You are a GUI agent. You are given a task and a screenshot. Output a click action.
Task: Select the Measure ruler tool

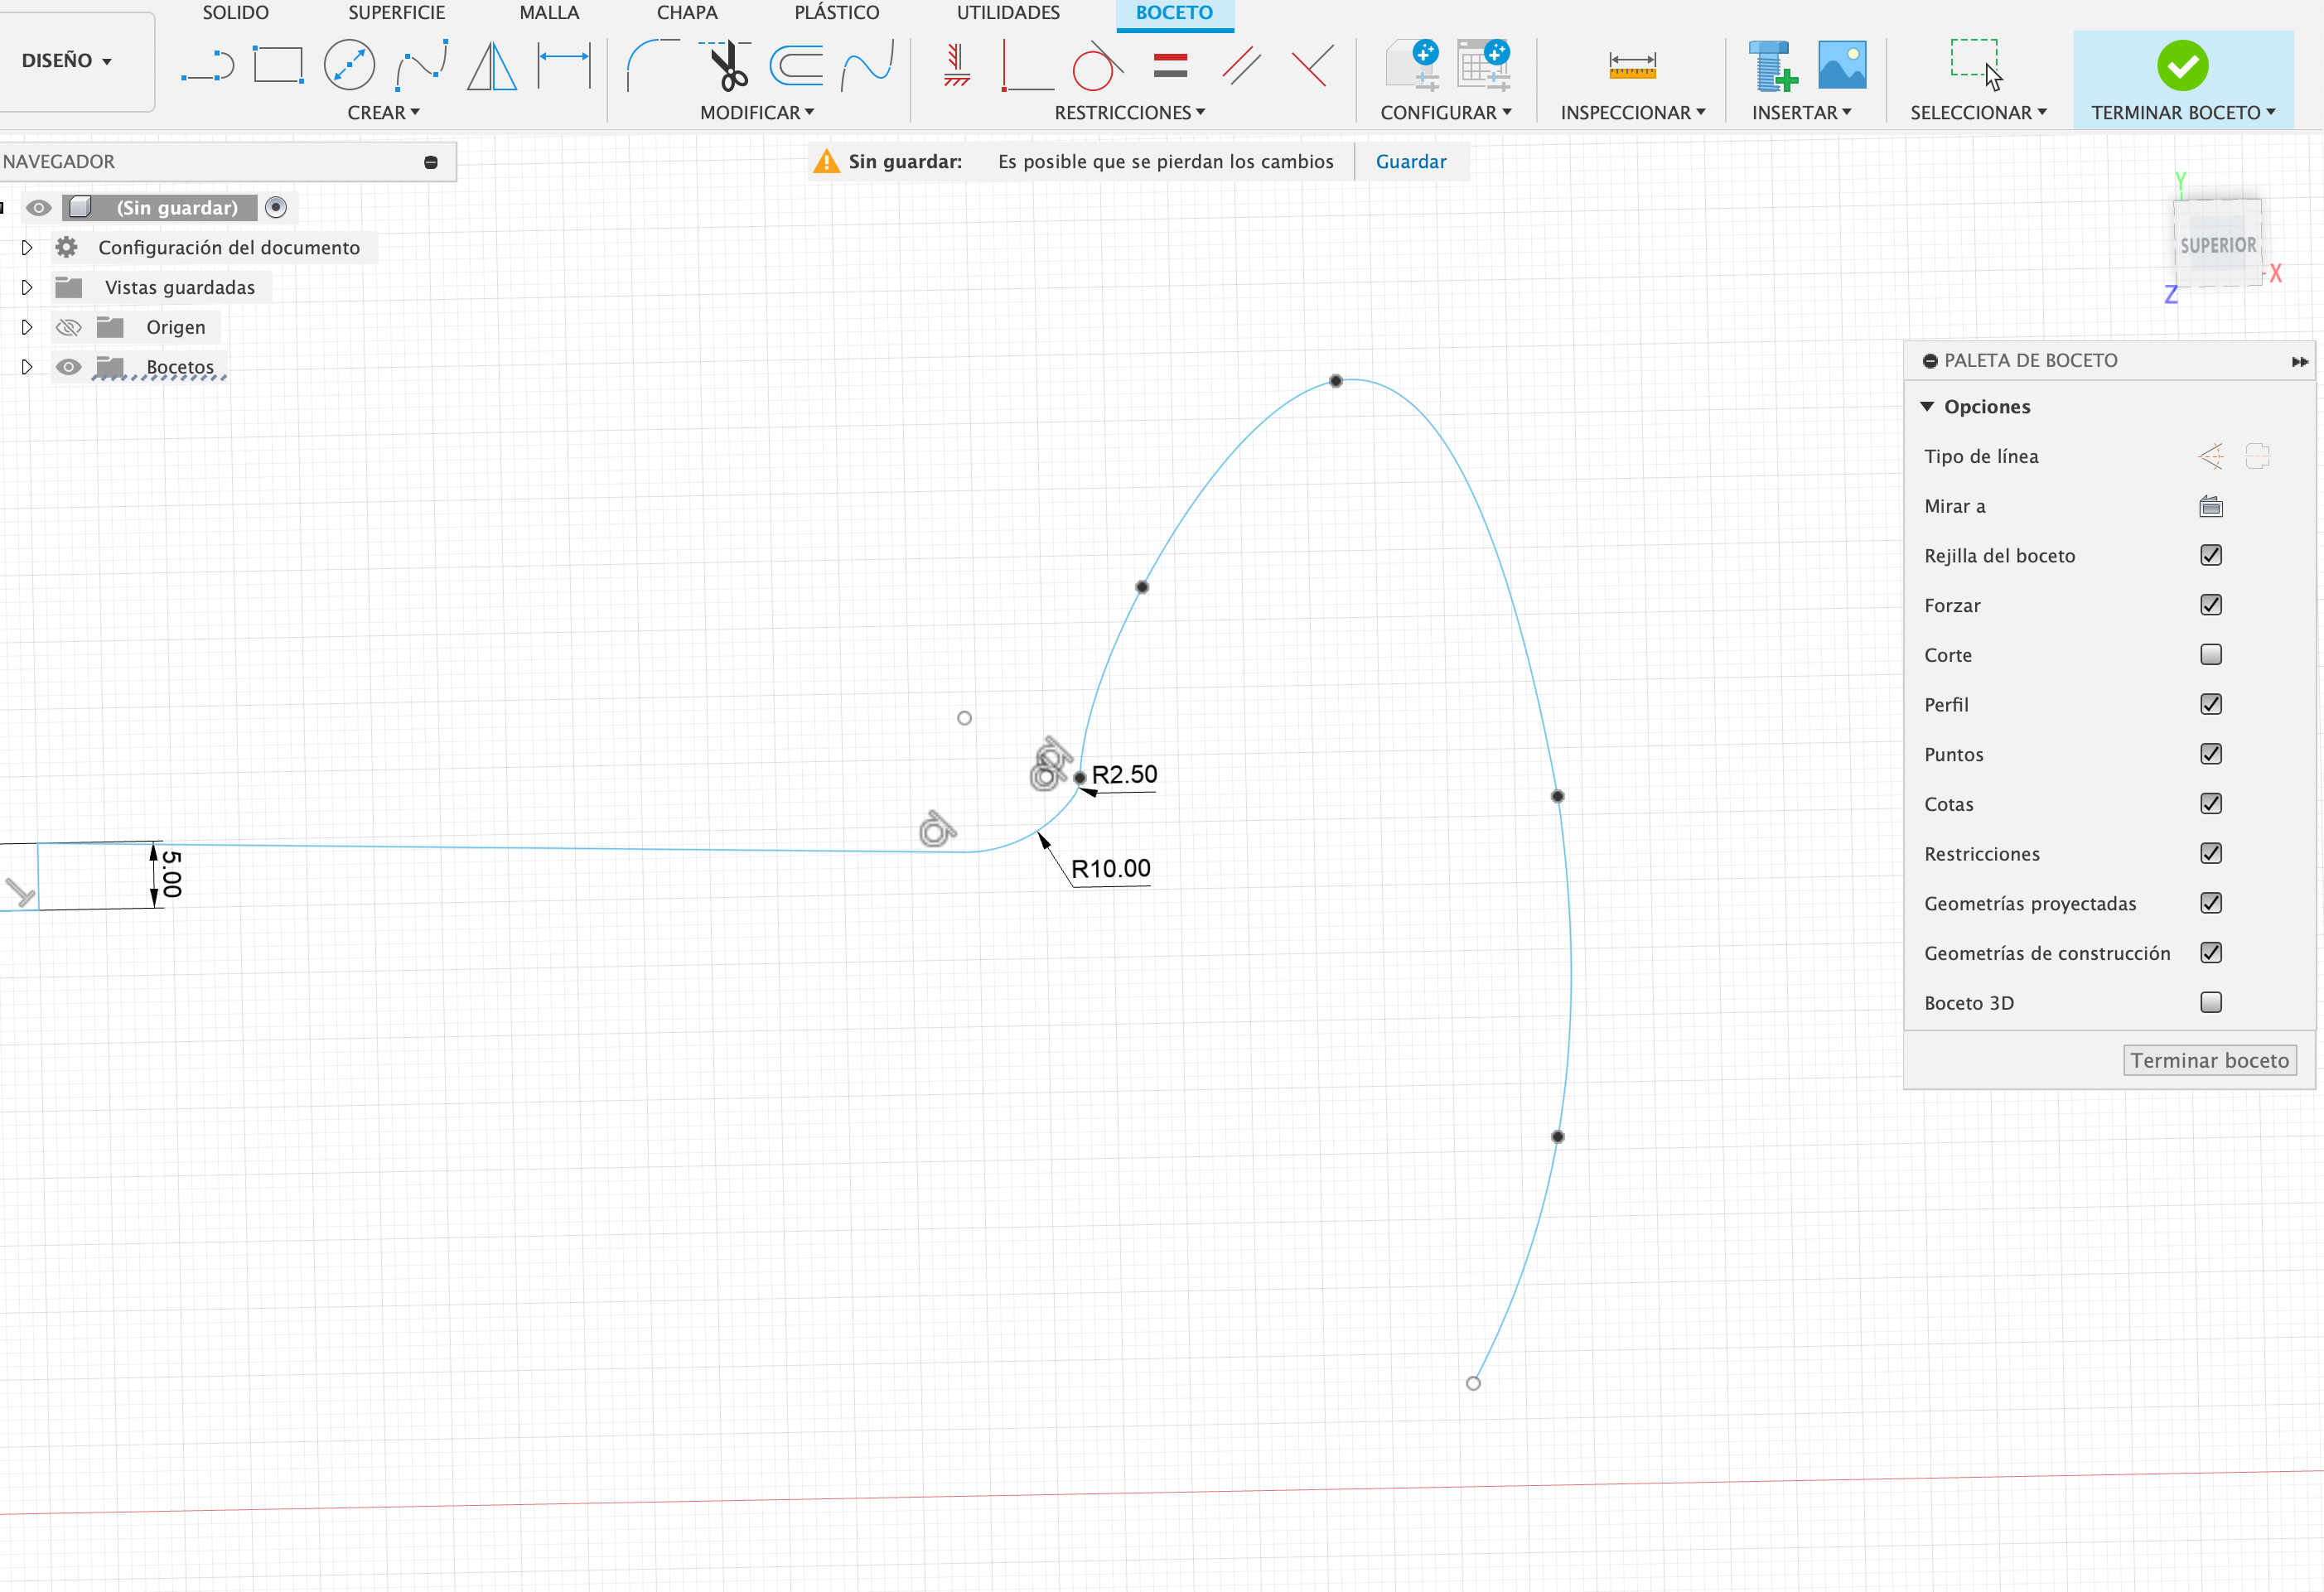pyautogui.click(x=1632, y=66)
